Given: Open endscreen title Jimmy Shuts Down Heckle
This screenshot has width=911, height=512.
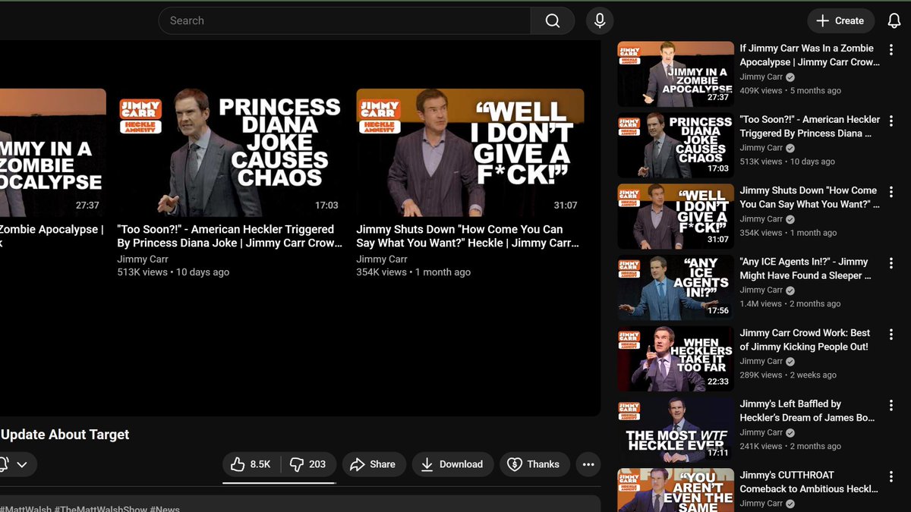Looking at the screenshot, I should (468, 236).
